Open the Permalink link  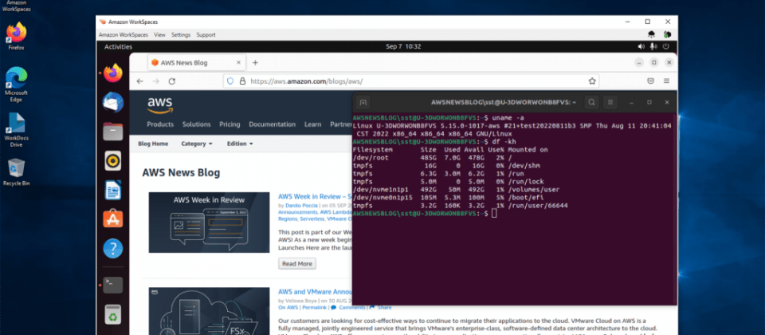pyautogui.click(x=314, y=308)
